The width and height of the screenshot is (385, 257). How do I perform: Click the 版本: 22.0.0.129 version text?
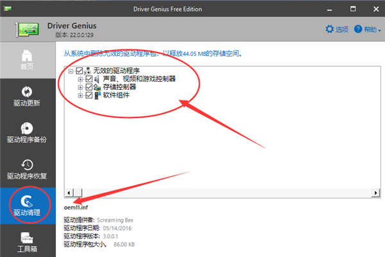click(74, 35)
